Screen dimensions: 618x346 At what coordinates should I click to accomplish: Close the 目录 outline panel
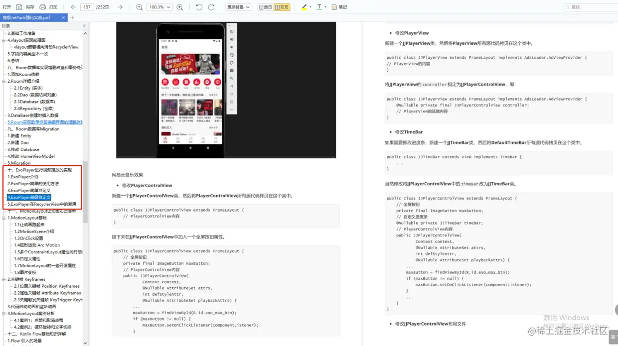click(84, 26)
